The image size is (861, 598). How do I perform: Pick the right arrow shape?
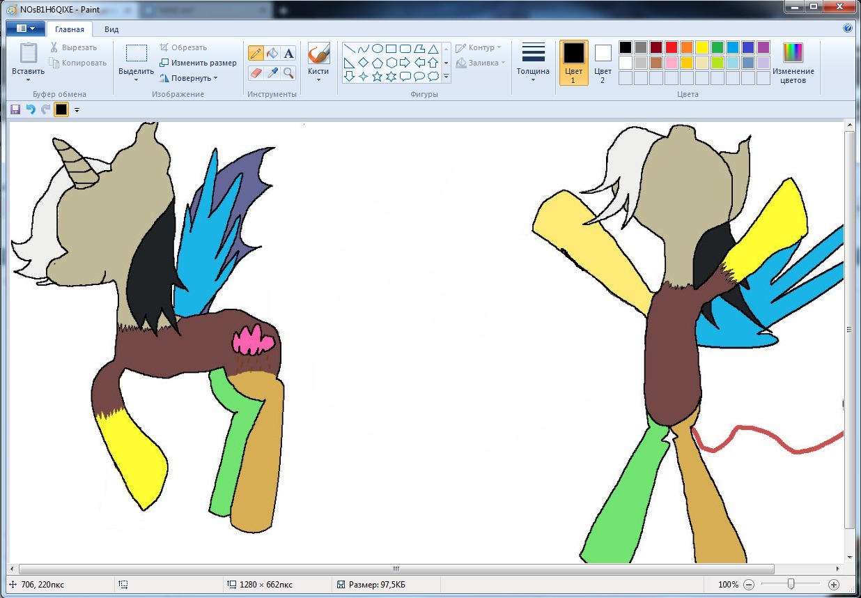[x=405, y=63]
